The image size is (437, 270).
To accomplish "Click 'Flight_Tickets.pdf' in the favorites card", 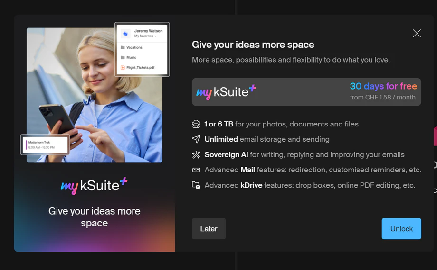I will (140, 68).
